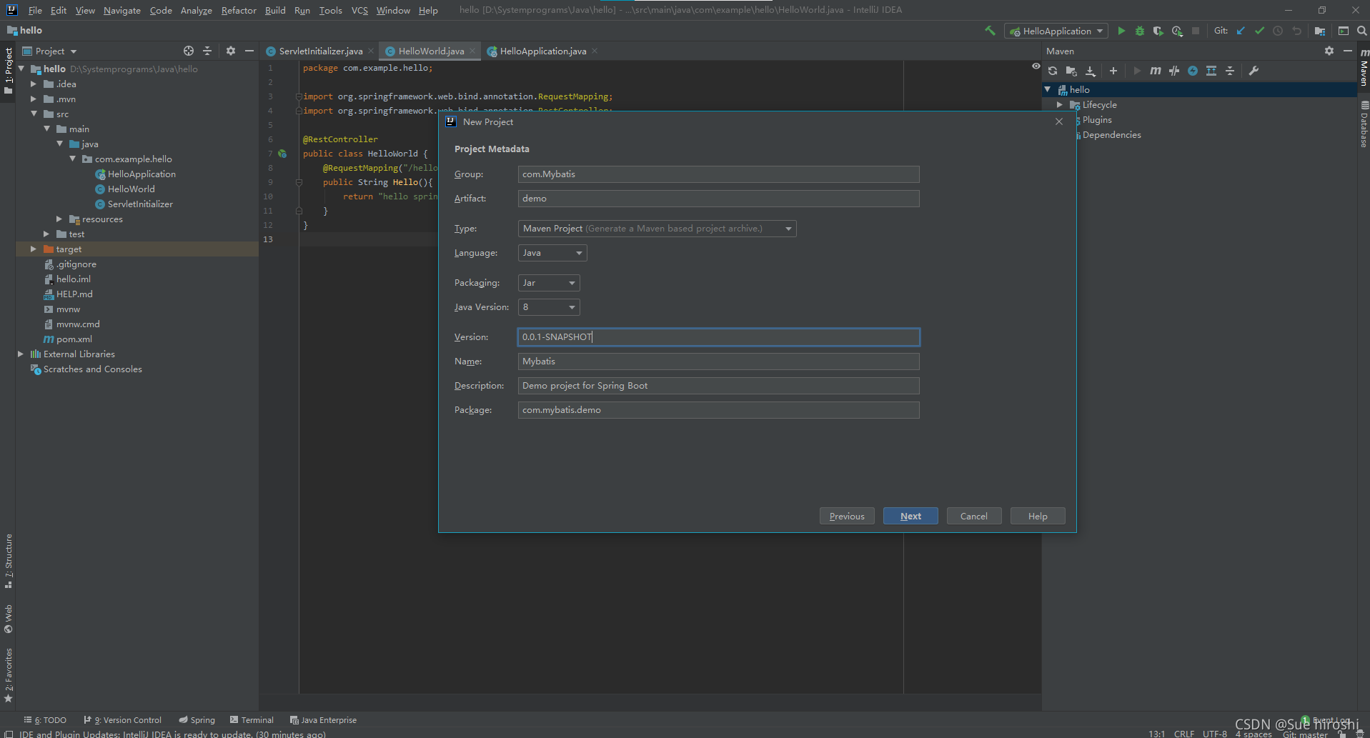1370x738 pixels.
Task: Click the gutter run icon beside class HelloWorld
Action: pyautogui.click(x=282, y=154)
